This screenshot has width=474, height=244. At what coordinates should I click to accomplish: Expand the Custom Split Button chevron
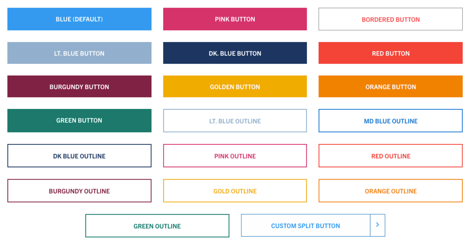(x=378, y=225)
